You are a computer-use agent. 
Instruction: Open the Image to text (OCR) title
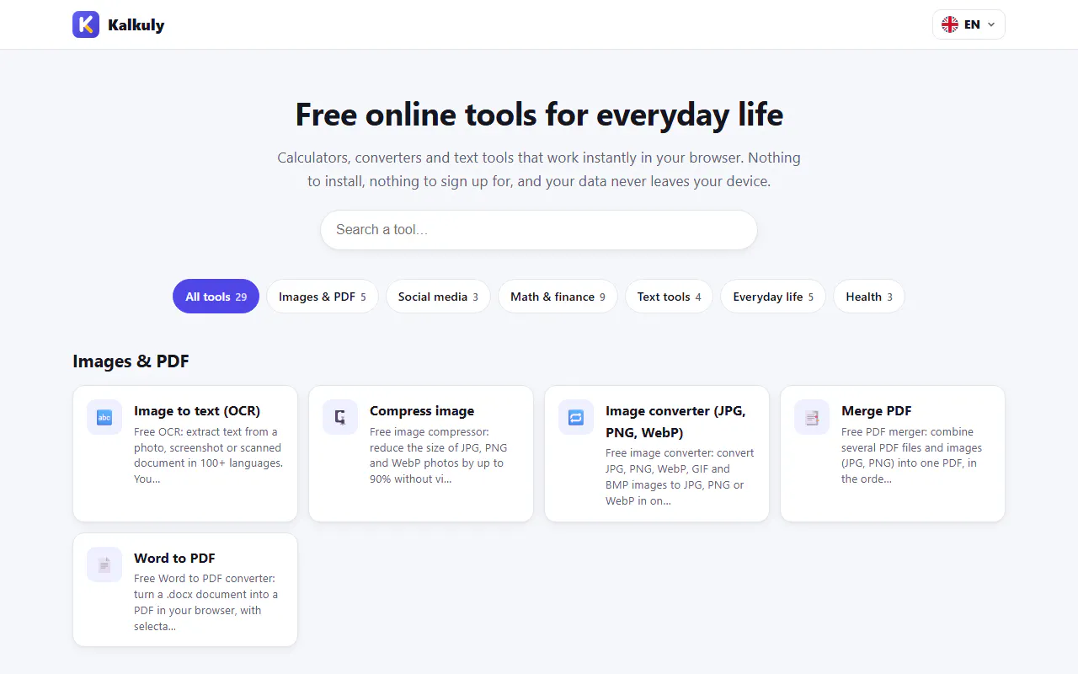197,411
